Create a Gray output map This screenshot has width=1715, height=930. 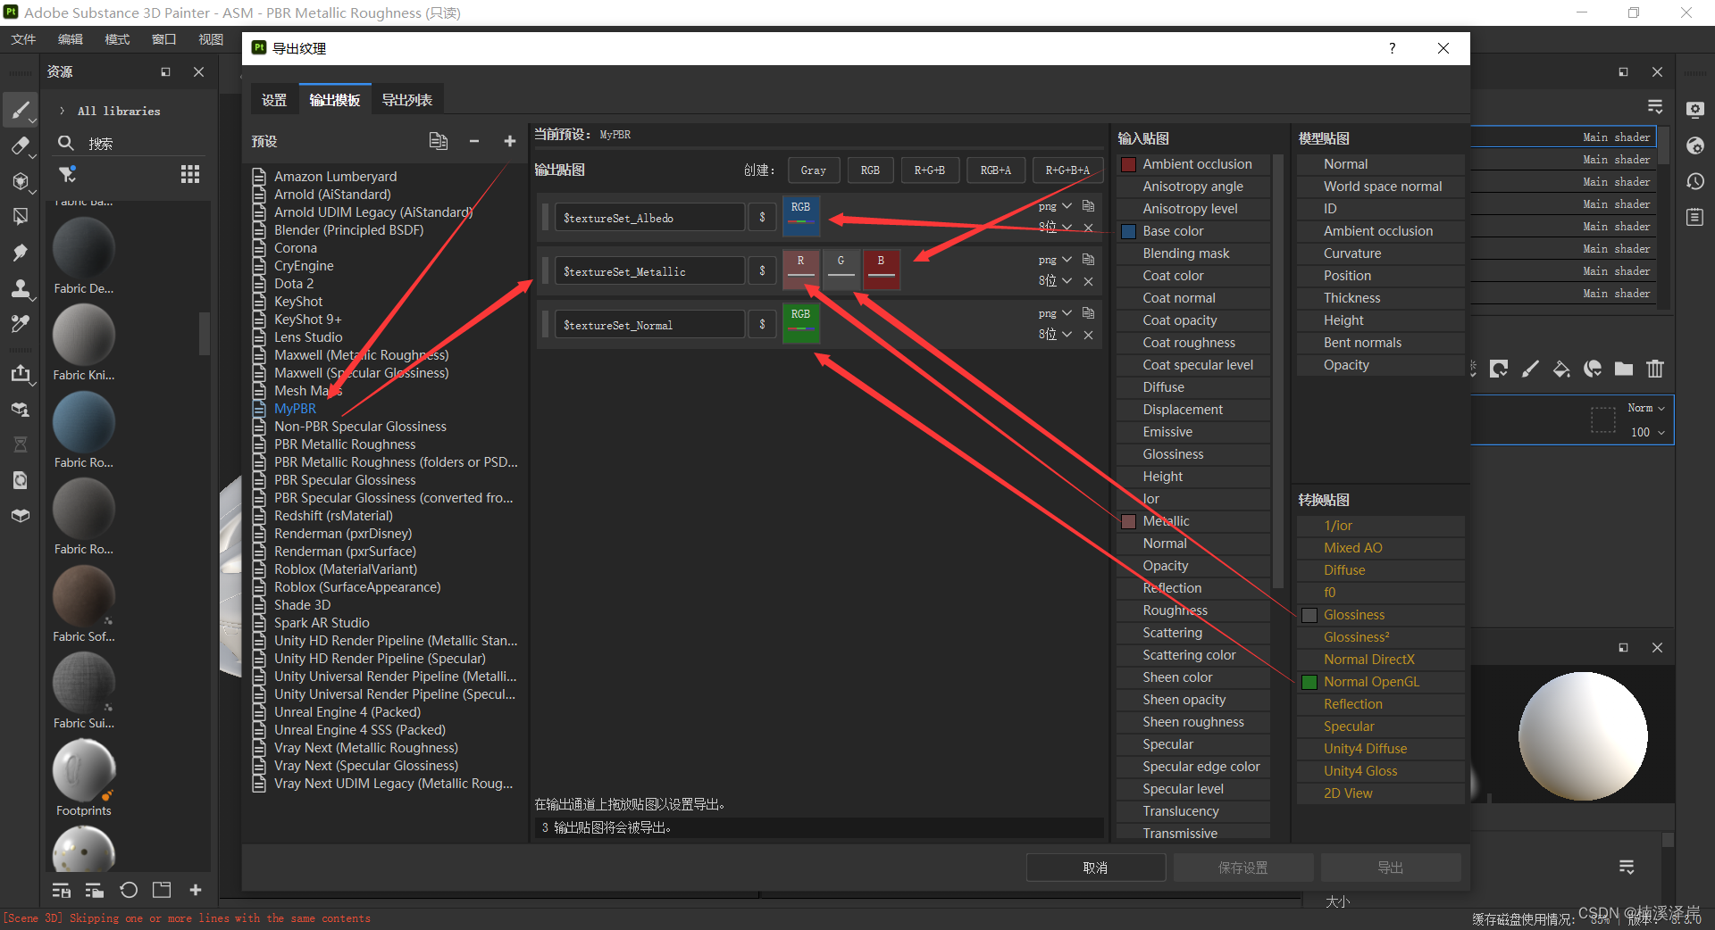(x=814, y=170)
